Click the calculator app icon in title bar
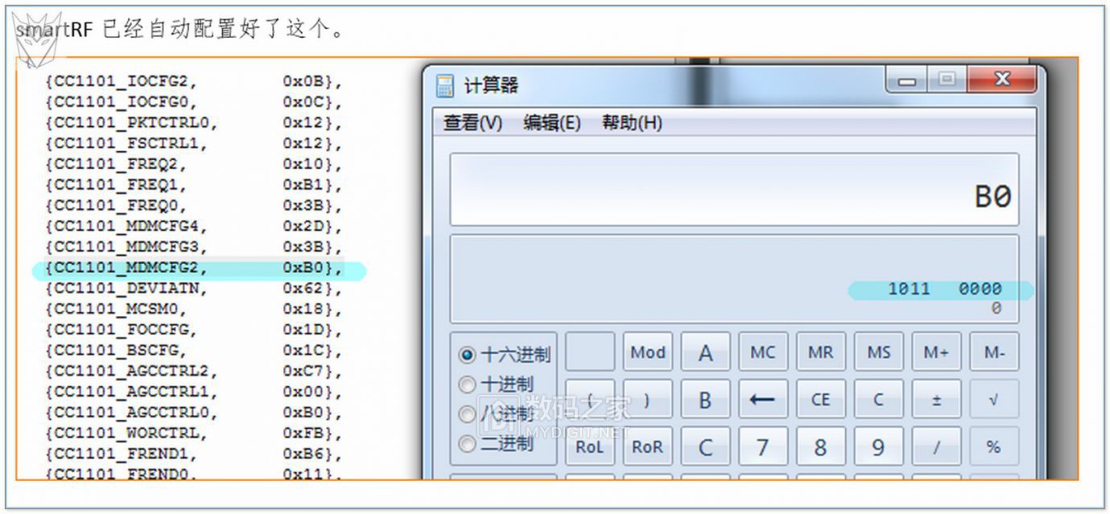The image size is (1110, 514). click(445, 85)
